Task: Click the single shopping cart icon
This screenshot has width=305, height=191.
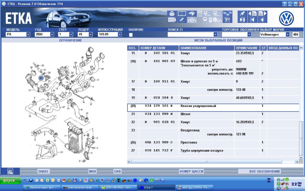Action: pyautogui.click(x=227, y=20)
